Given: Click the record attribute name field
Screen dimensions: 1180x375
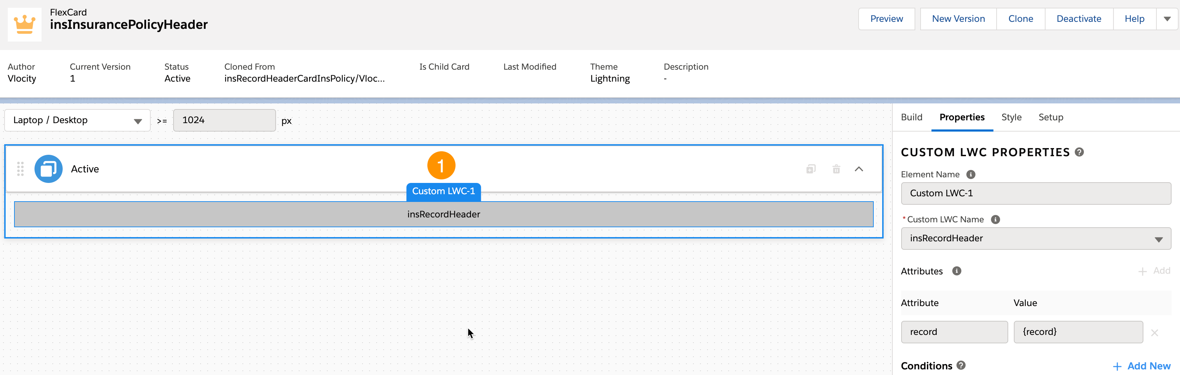Looking at the screenshot, I should [954, 332].
